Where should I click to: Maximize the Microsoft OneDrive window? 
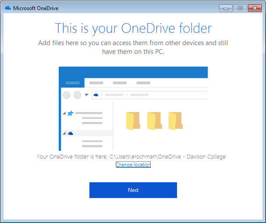[x=240, y=8]
